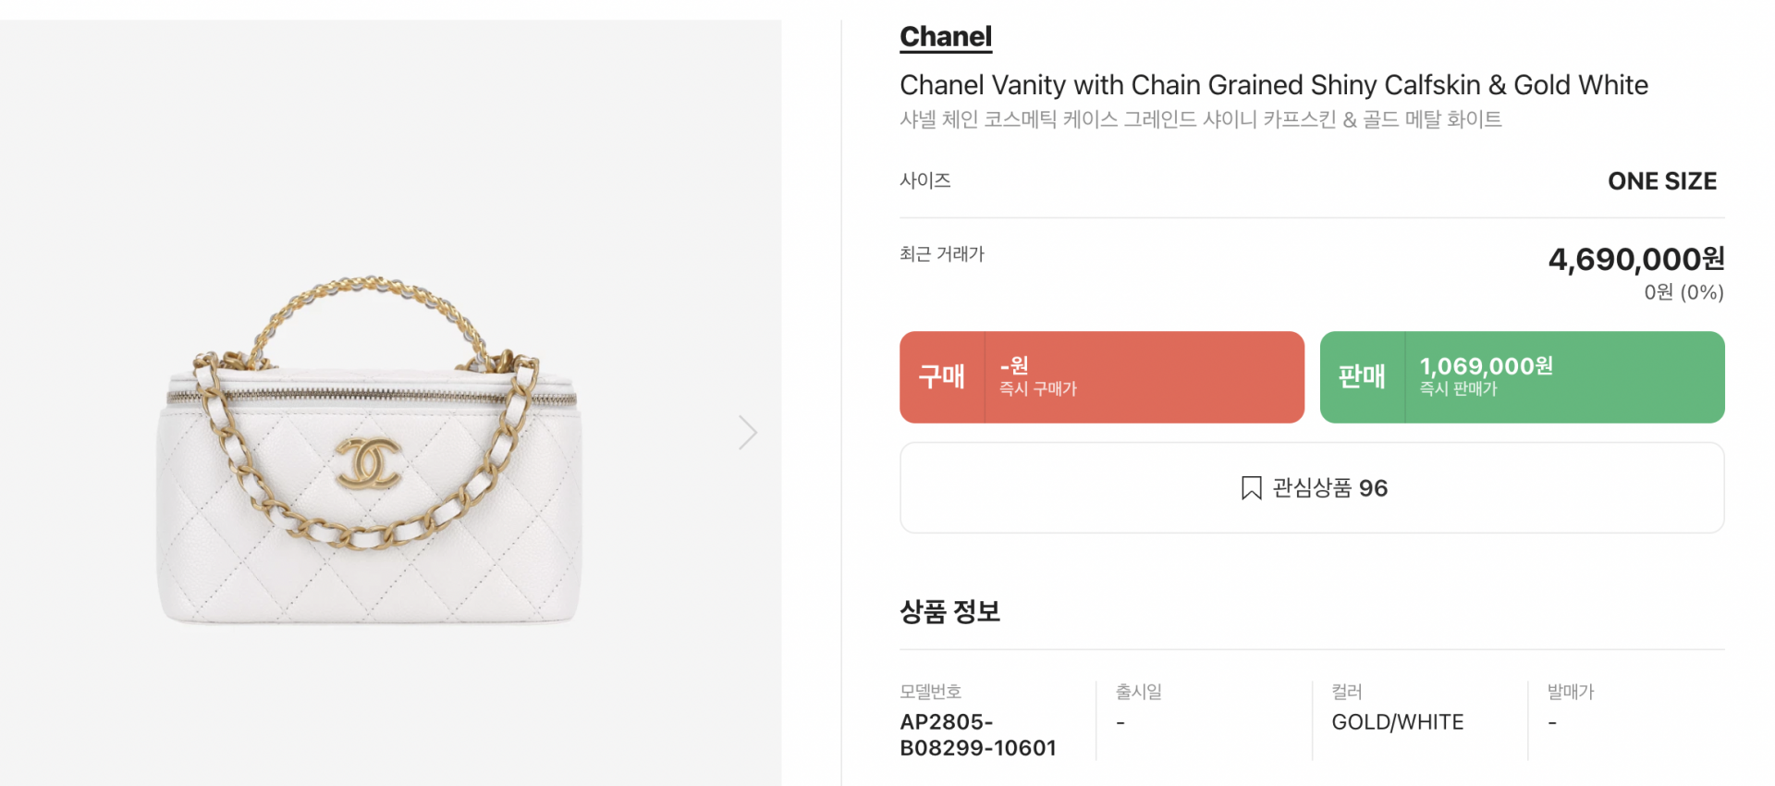Click the 상품 정보 section heading
The height and width of the screenshot is (786, 1775).
[x=949, y=611]
